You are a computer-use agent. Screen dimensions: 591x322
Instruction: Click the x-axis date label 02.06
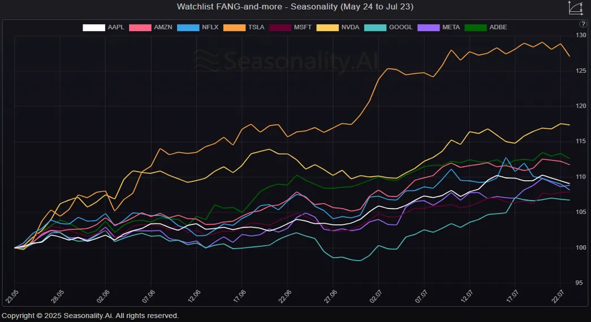pyautogui.click(x=102, y=297)
